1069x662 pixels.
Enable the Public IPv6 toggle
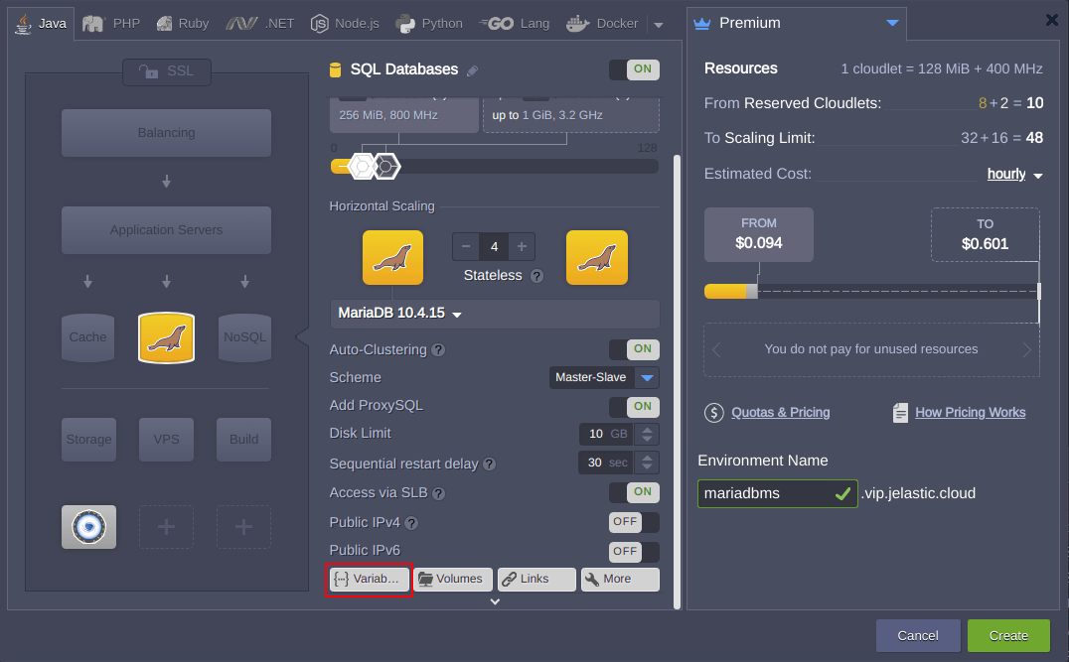pos(633,551)
